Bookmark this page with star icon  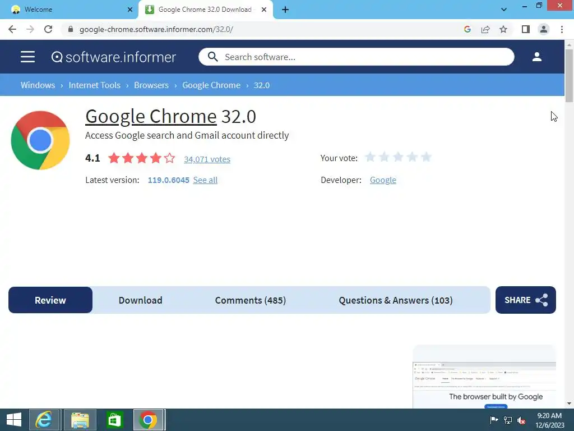503,29
